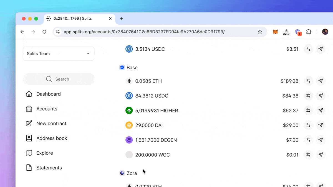Viewport: 333px width, 187px height.
Task: Send the HIGHER token balance
Action: [321, 110]
